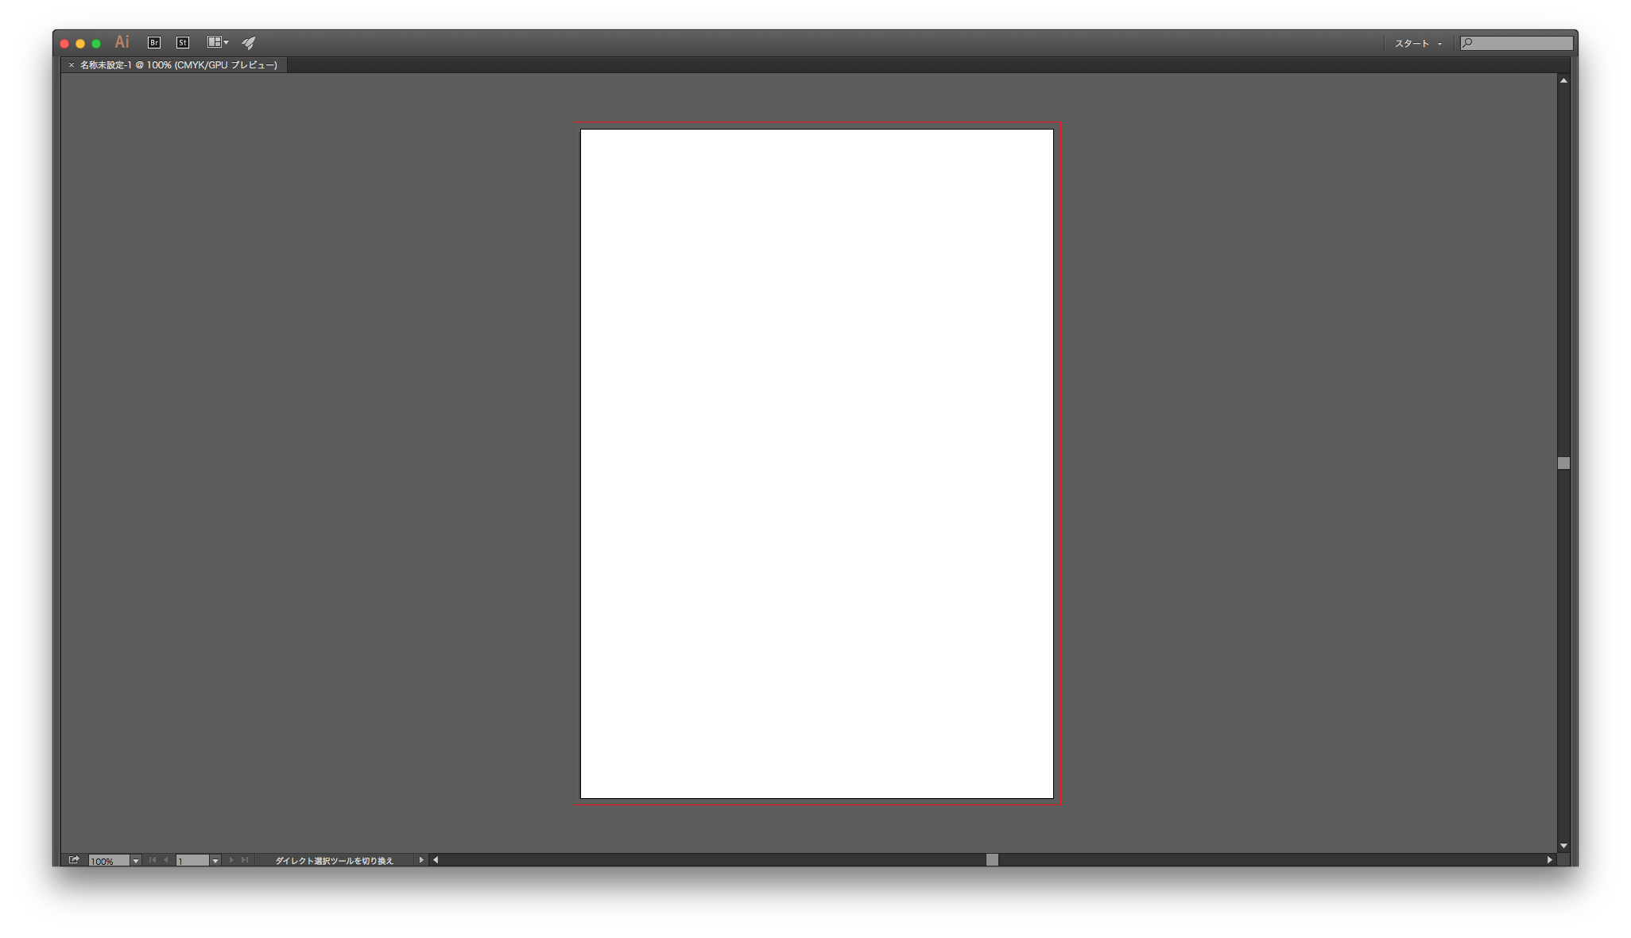
Task: Click the スタート button in top right
Action: point(1409,41)
